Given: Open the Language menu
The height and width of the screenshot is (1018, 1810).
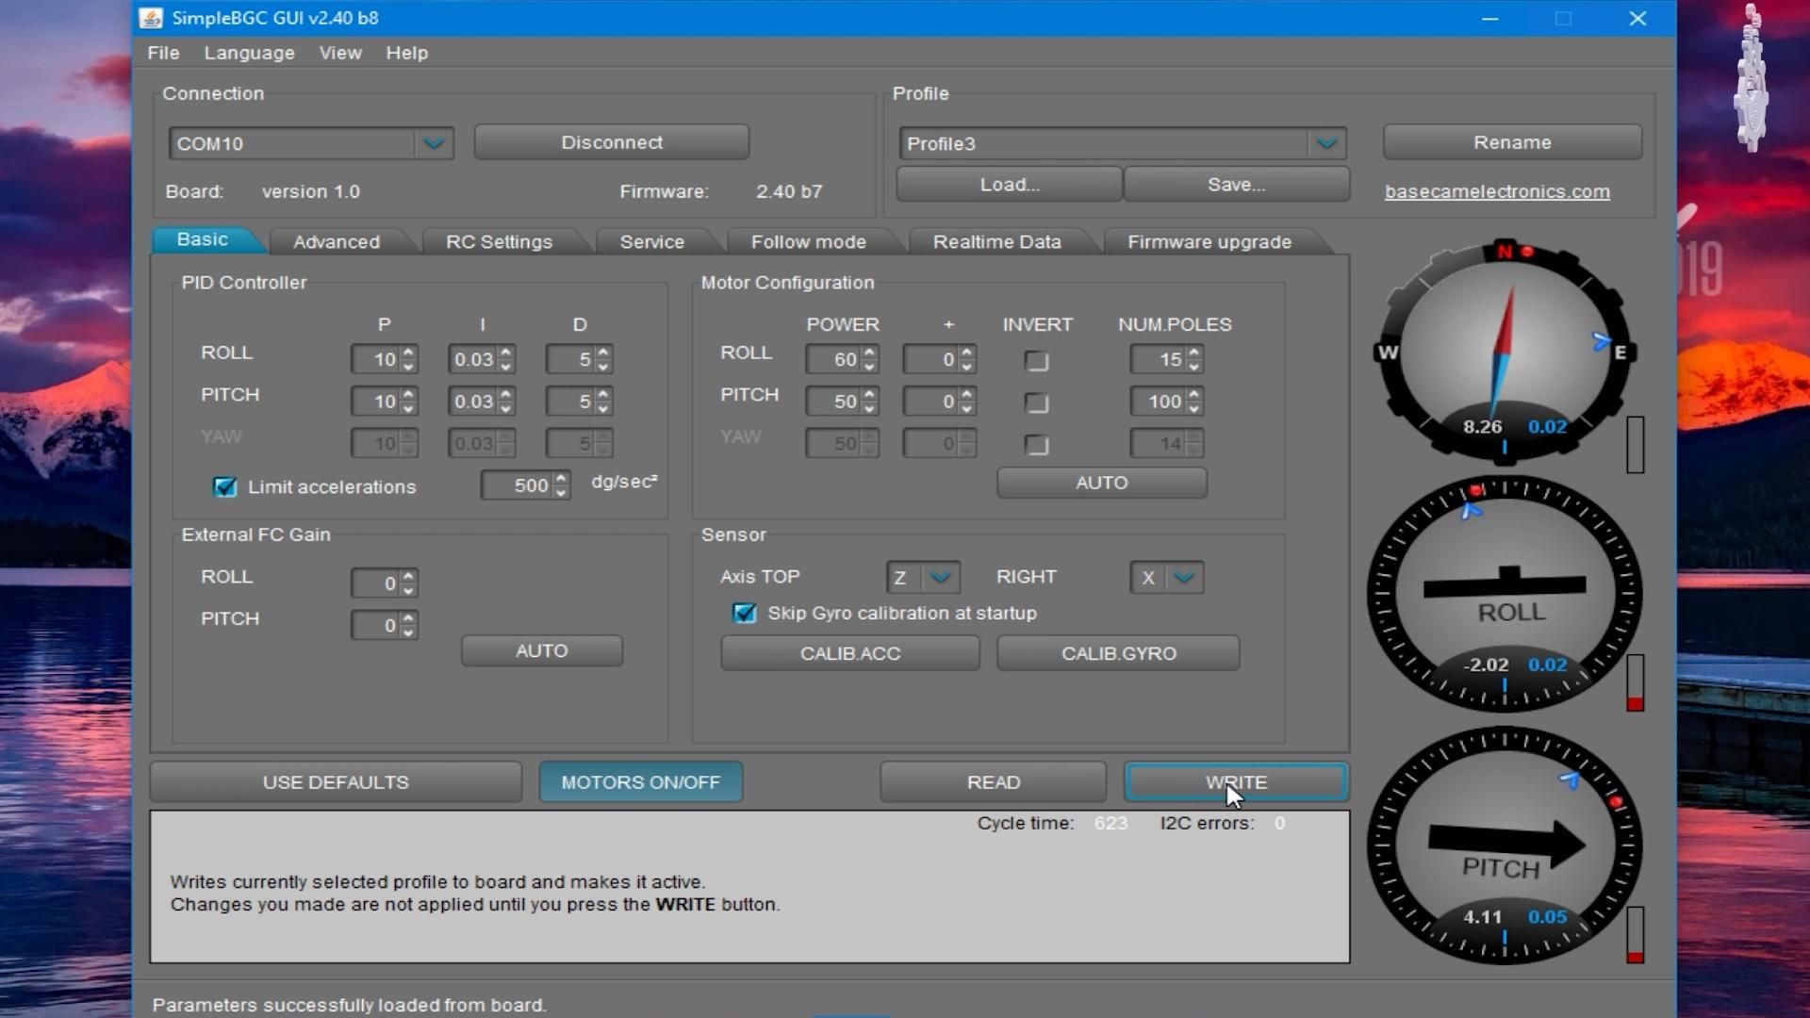Looking at the screenshot, I should [x=249, y=53].
